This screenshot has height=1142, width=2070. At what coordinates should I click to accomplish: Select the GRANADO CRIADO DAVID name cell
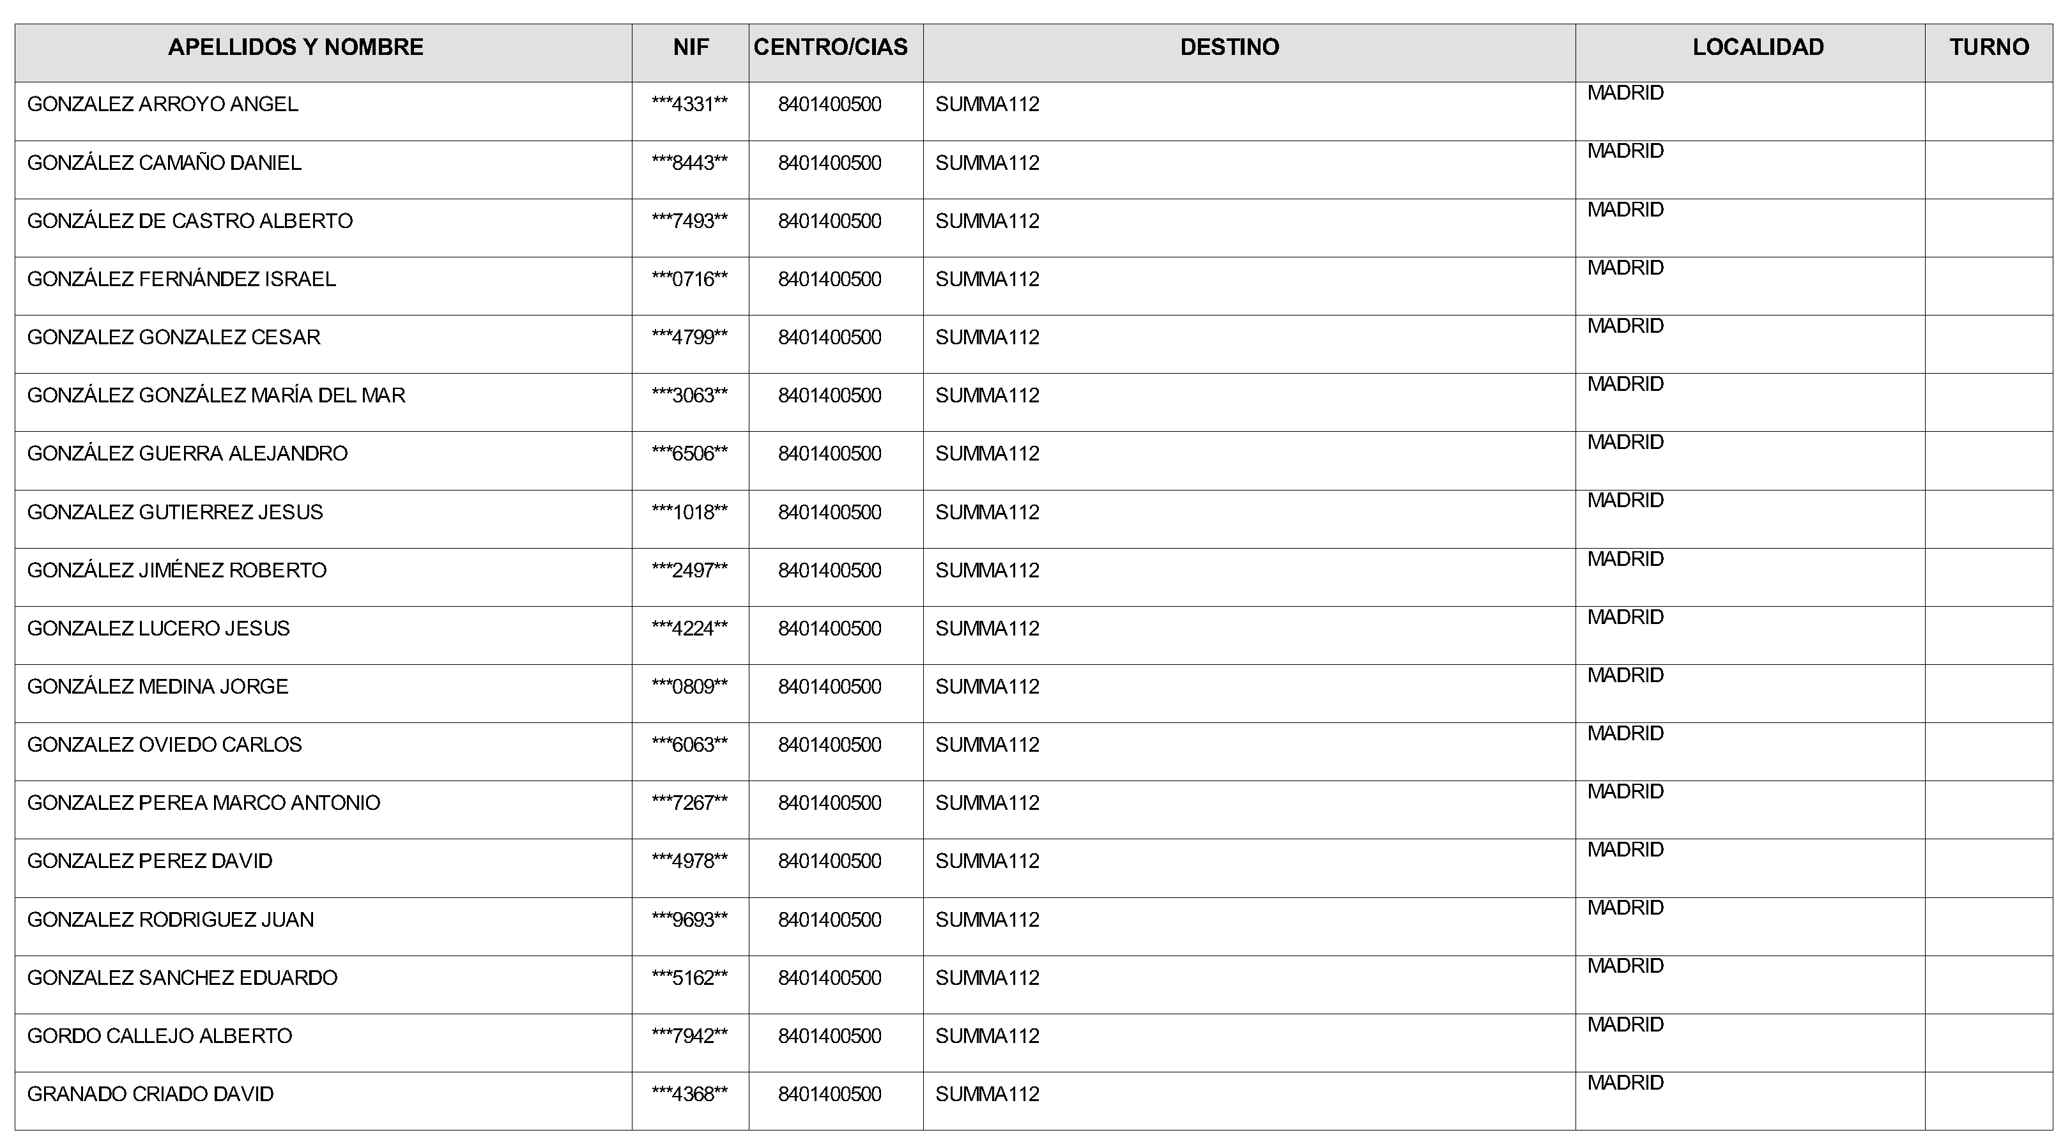(x=150, y=1094)
